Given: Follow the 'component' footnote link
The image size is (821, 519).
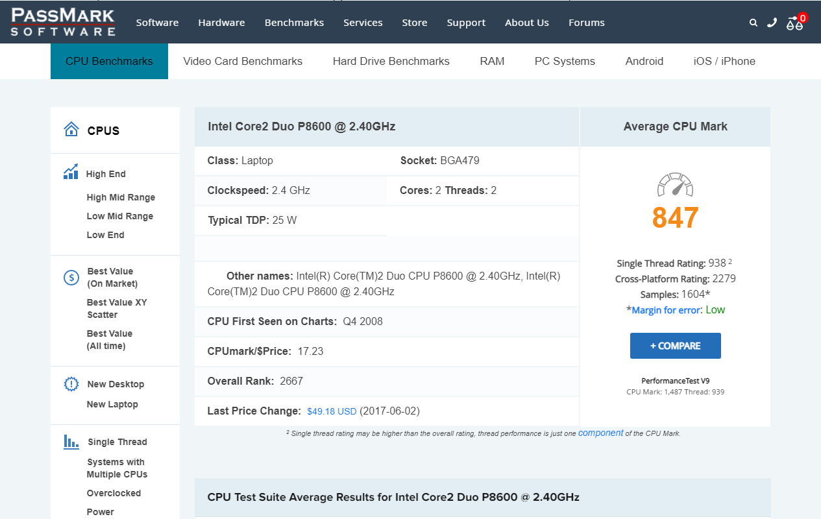Looking at the screenshot, I should 600,433.
